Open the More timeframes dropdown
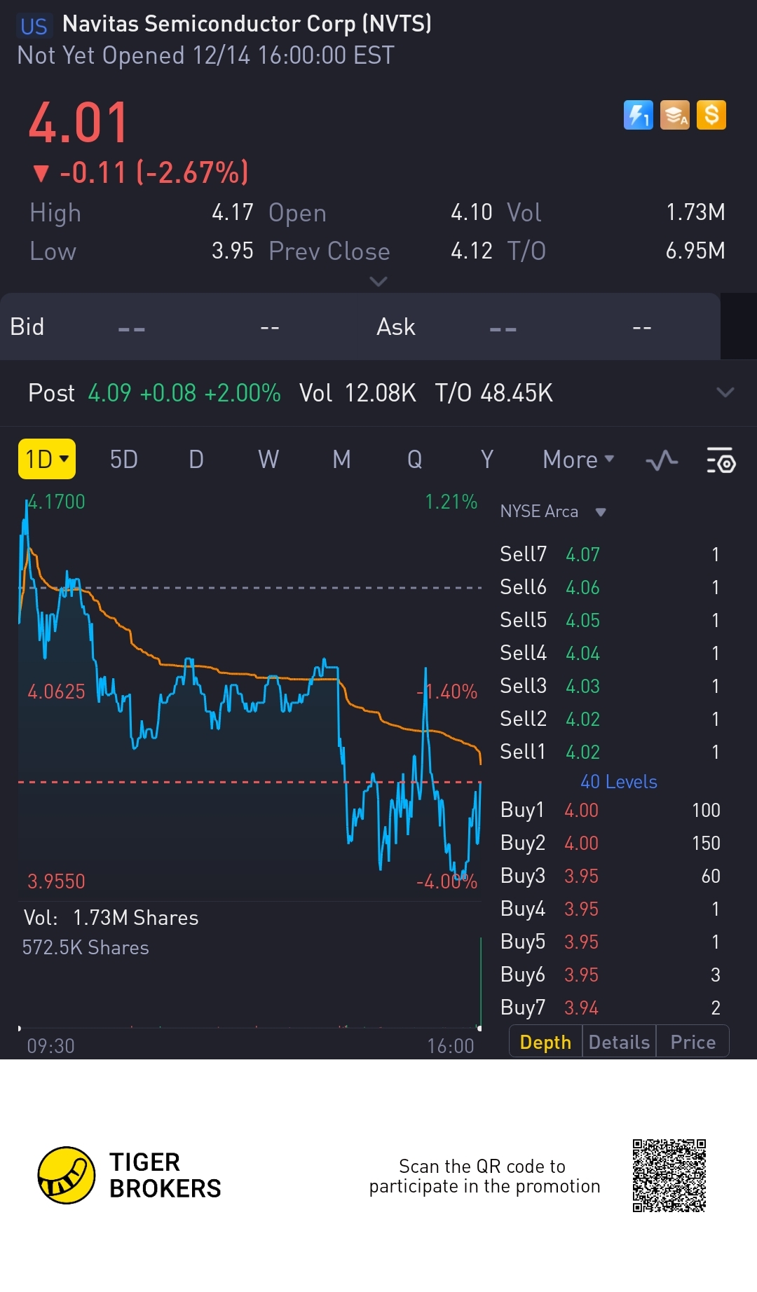Image resolution: width=757 pixels, height=1292 pixels. (x=578, y=460)
